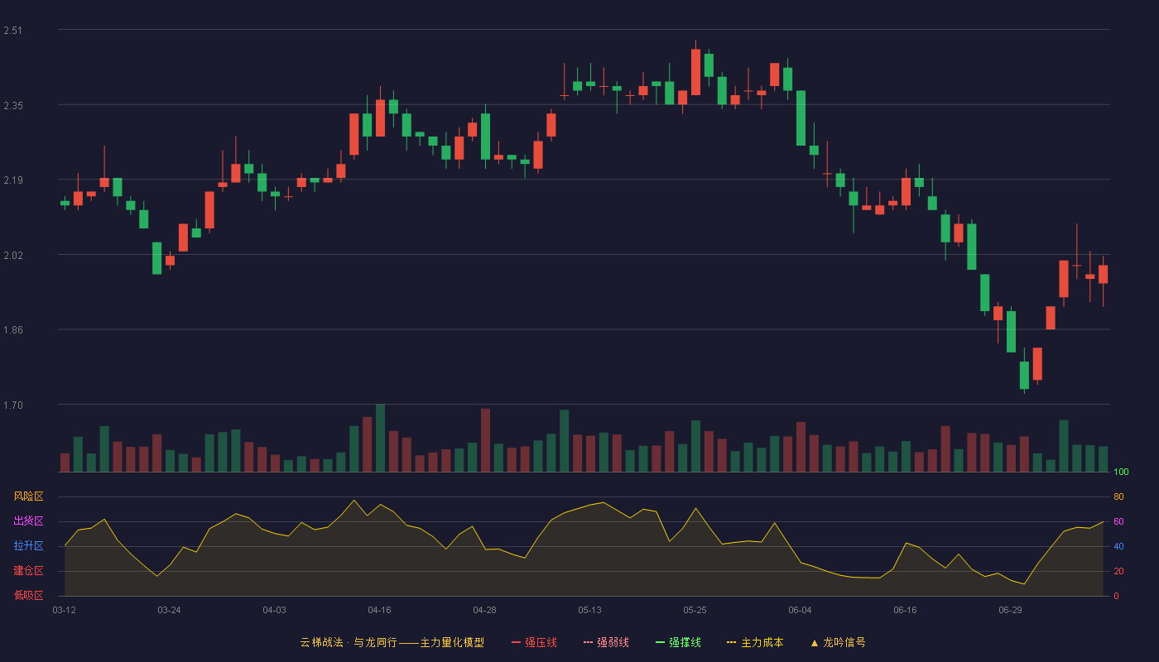Image resolution: width=1159 pixels, height=662 pixels.
Task: Click the 06-29 date label
Action: click(1010, 610)
